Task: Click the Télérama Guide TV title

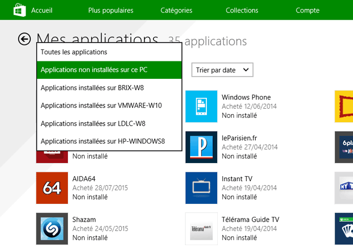Action: 250,220
